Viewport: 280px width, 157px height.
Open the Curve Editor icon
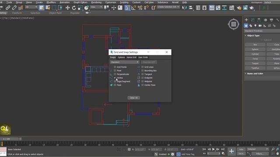[218, 8]
